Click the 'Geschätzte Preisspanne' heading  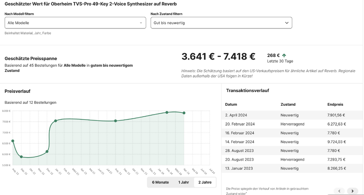click(30, 58)
